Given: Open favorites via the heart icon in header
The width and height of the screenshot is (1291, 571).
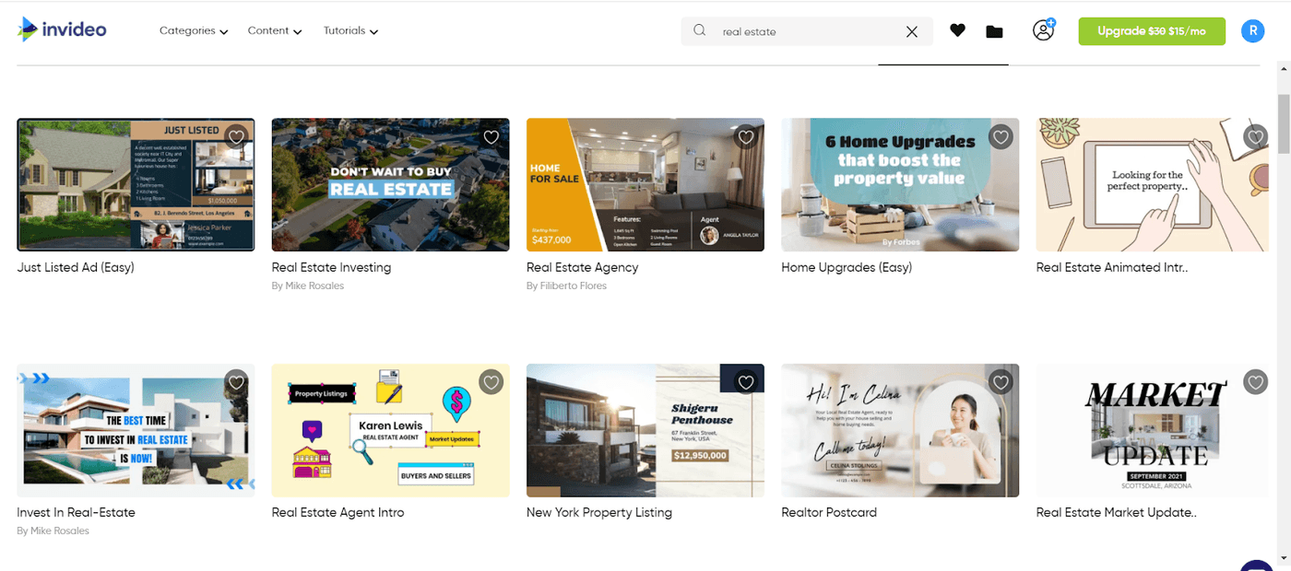Looking at the screenshot, I should point(957,30).
